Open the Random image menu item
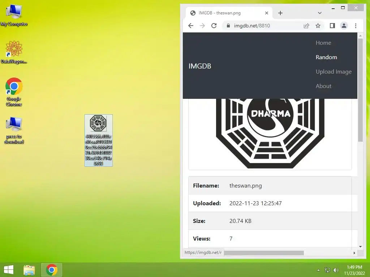The image size is (370, 277). (x=326, y=57)
